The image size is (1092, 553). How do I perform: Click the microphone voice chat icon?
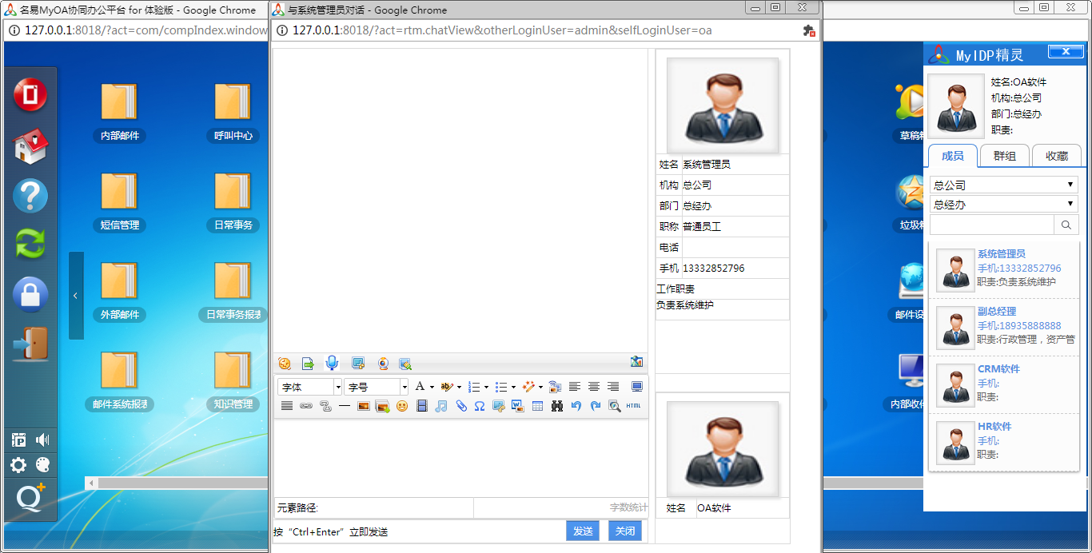pos(332,364)
